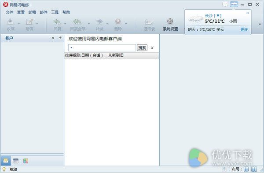Viewport: 264px width, 173px height.
Task: Click the 5℃/11℃ temperature text
Action: pyautogui.click(x=215, y=22)
